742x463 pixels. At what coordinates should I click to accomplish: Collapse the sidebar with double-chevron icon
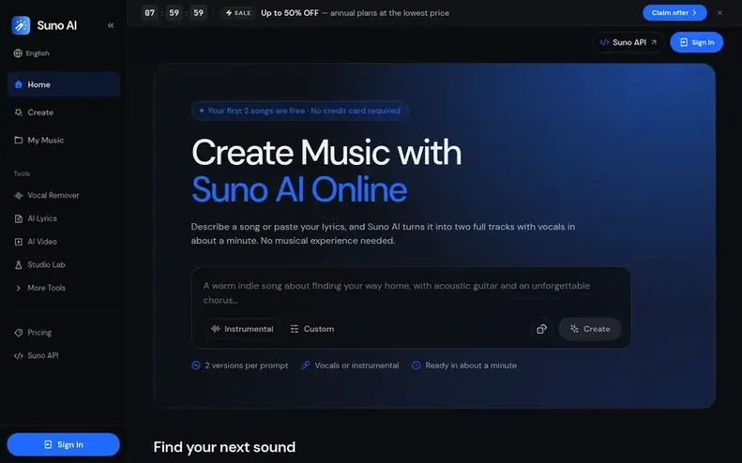[x=111, y=25]
